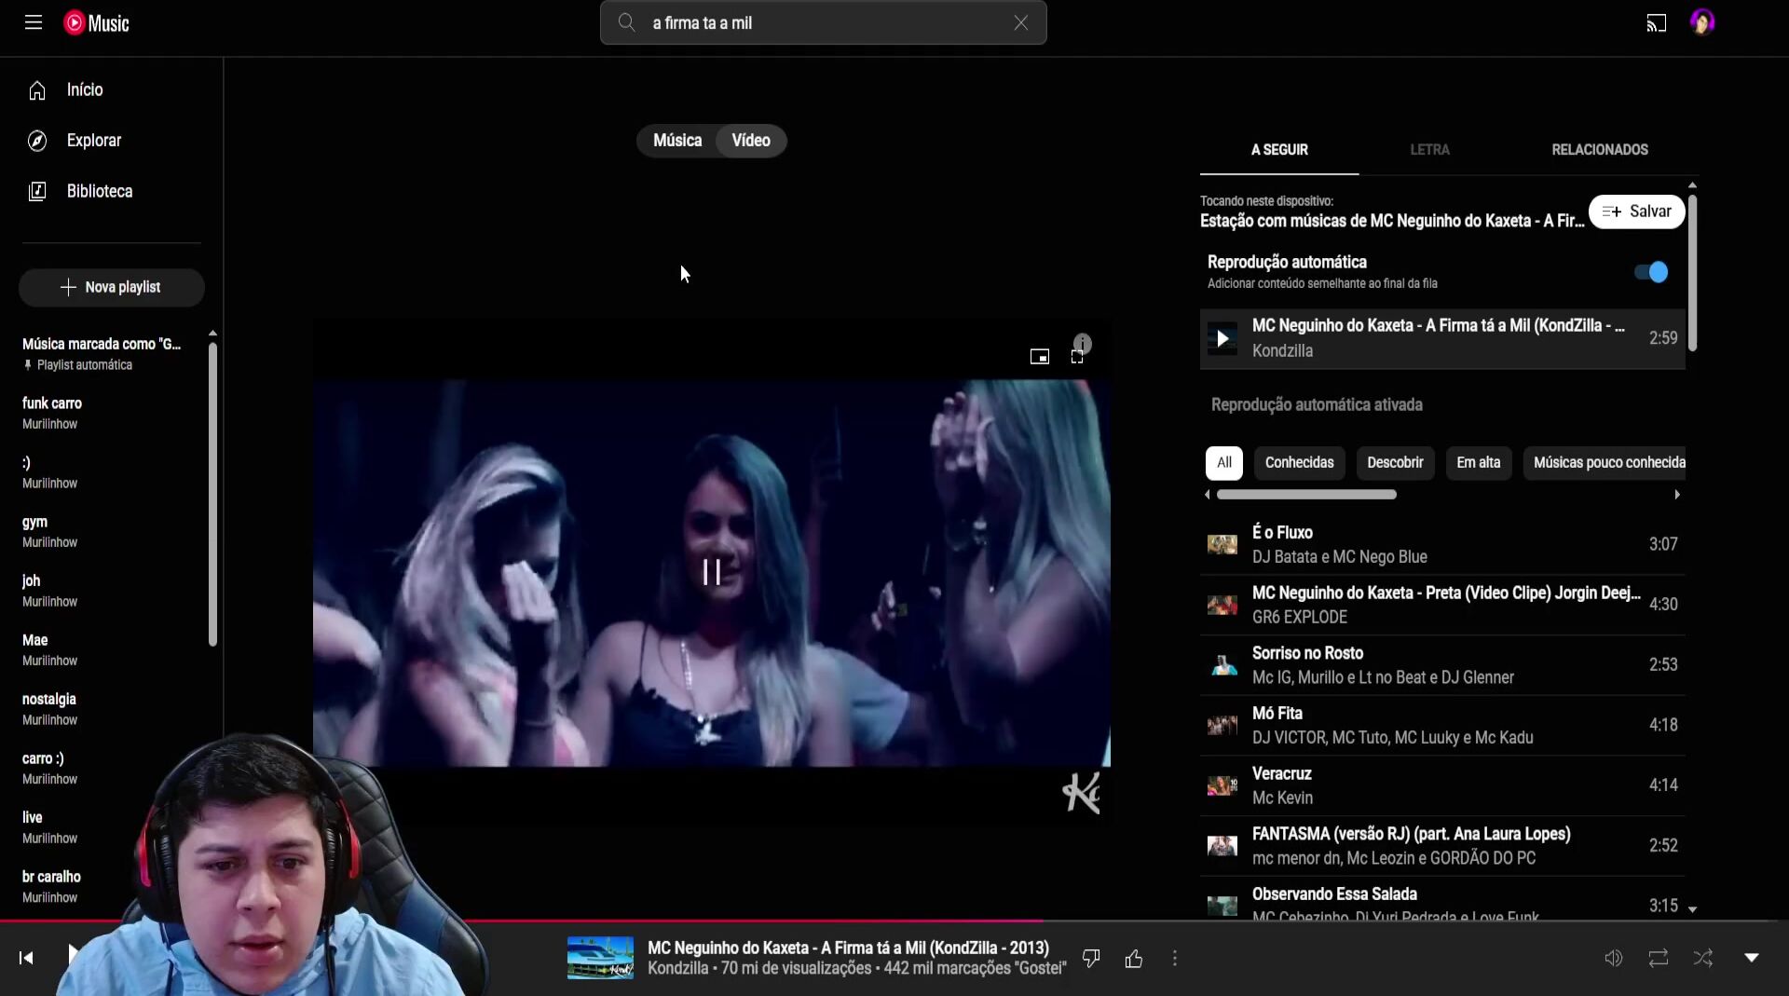
Task: Switch player to Música mode
Action: (x=677, y=141)
